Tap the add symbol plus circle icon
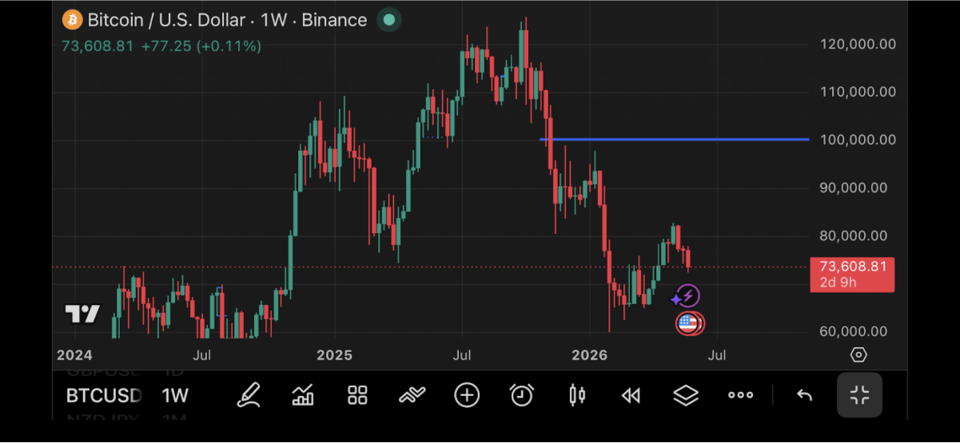The height and width of the screenshot is (443, 960). click(x=467, y=394)
